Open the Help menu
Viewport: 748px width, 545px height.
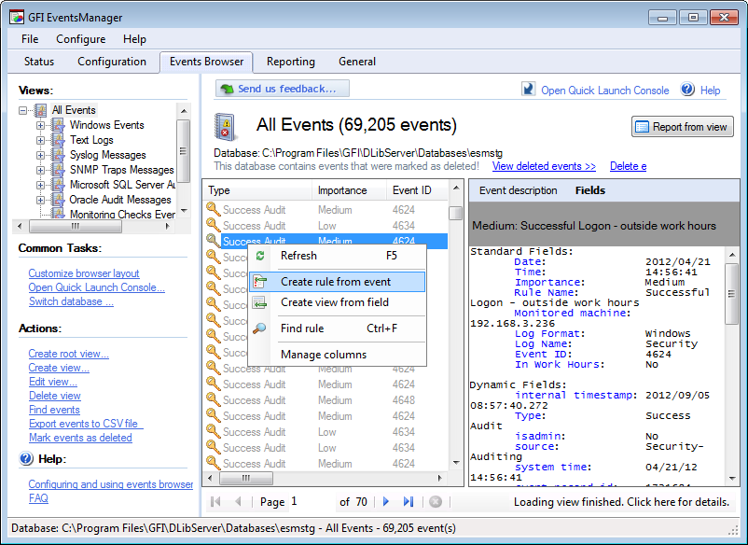click(134, 39)
